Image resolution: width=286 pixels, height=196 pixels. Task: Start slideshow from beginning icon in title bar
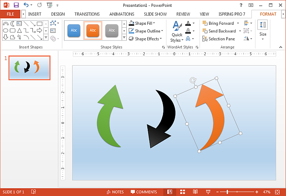click(50, 5)
